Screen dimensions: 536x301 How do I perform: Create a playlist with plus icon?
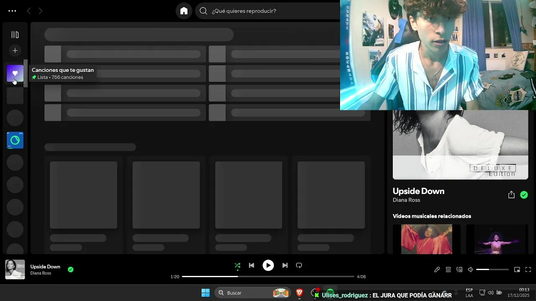click(15, 51)
